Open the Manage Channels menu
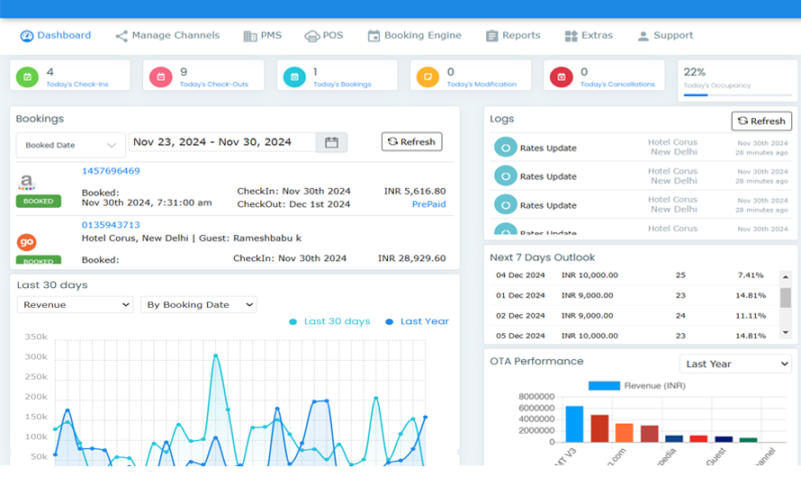This screenshot has width=801, height=495. (x=167, y=36)
